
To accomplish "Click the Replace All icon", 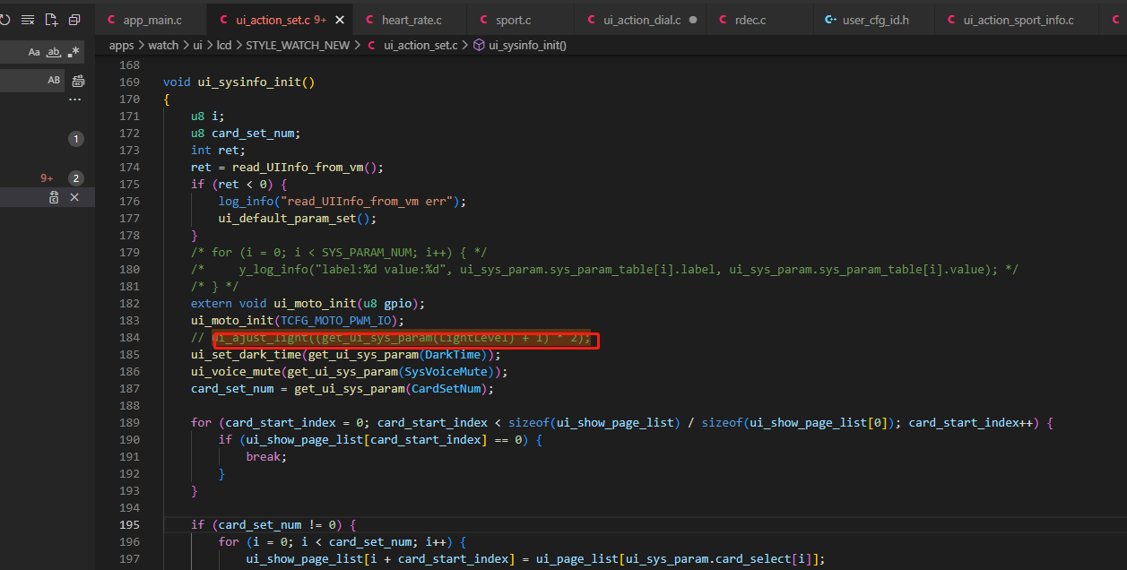I will click(78, 81).
